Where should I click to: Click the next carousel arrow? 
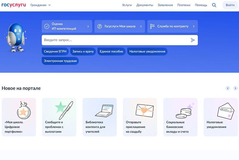(235, 88)
